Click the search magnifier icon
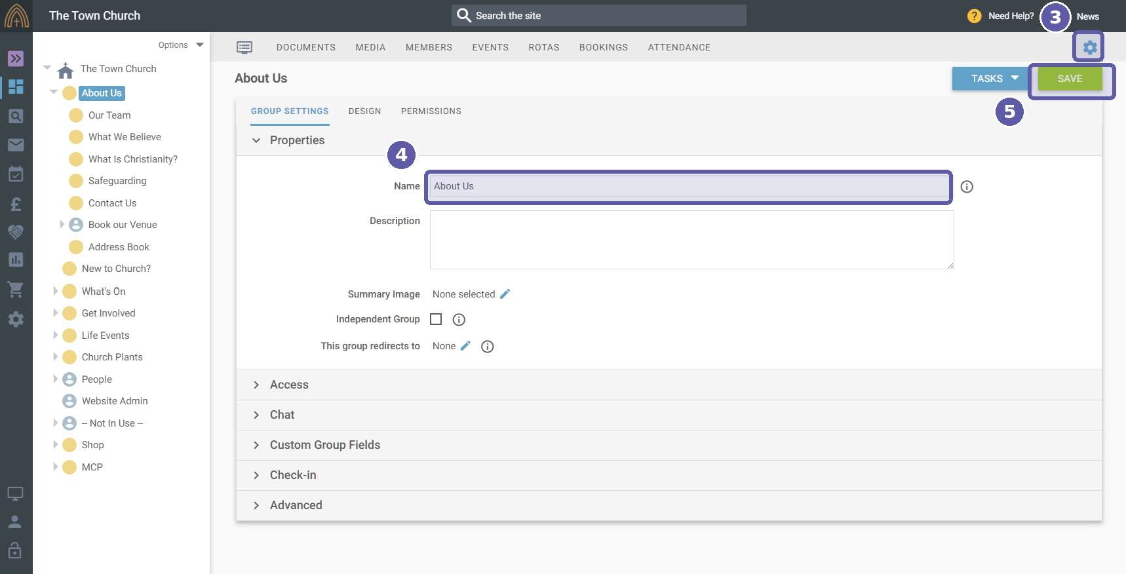Screen dimensions: 1126x574 point(463,15)
